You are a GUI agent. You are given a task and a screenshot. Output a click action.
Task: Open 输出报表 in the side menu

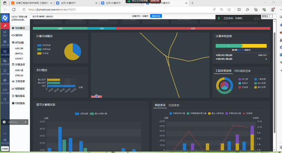coord(19,96)
